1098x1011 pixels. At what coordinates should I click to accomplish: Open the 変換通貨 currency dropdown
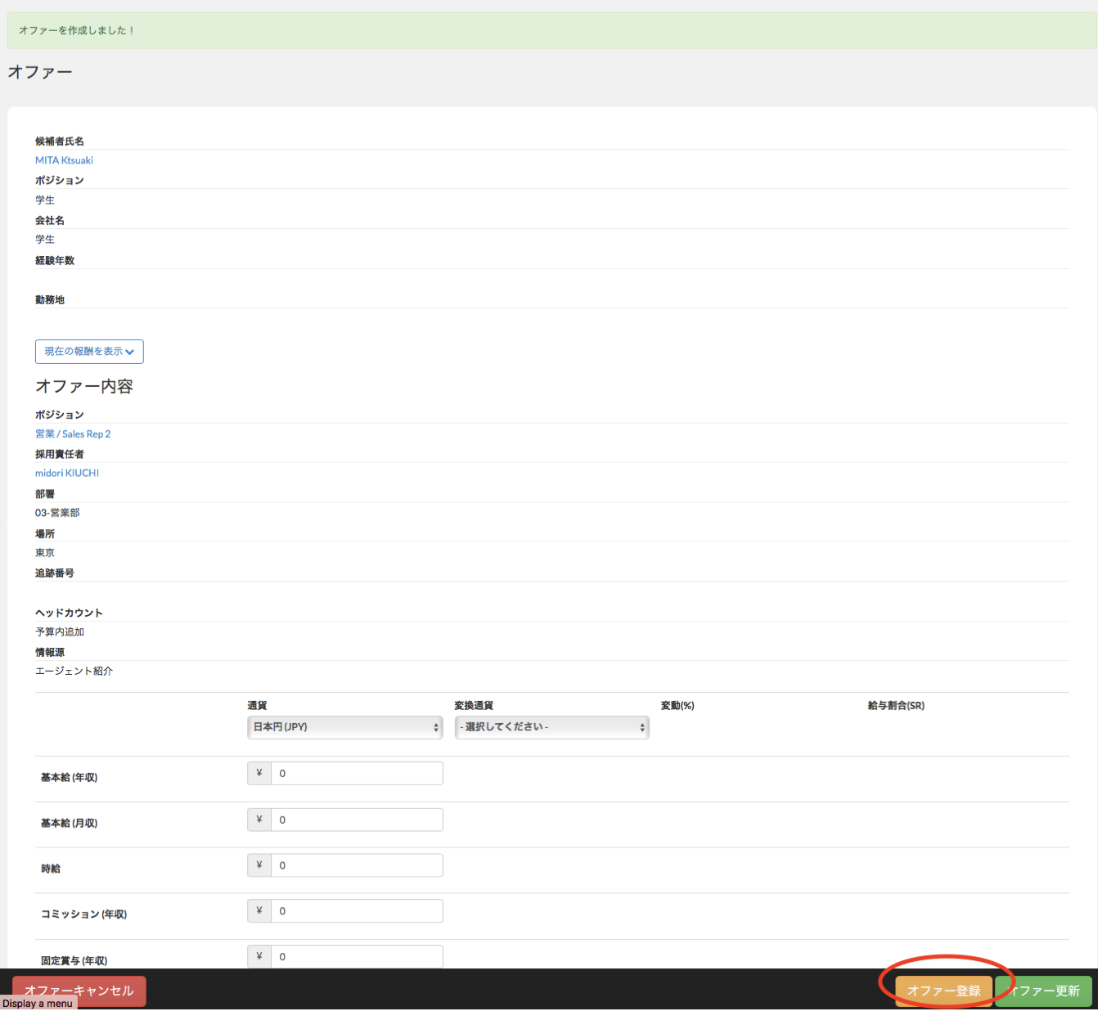(x=551, y=727)
